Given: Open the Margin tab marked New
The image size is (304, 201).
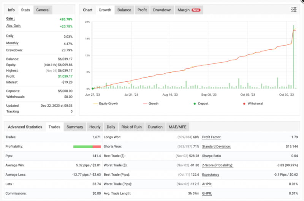Looking at the screenshot, I should click(189, 10).
